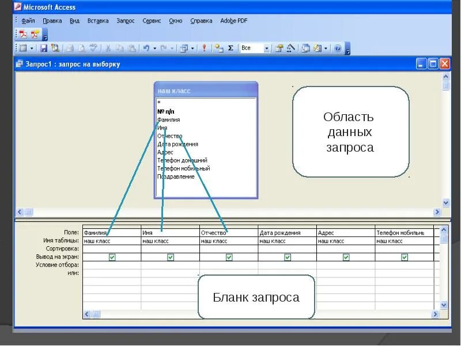Open the Окно menu
This screenshot has width=461, height=346.
tap(176, 21)
